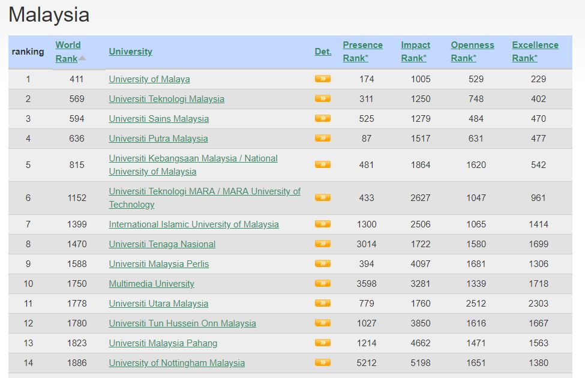This screenshot has width=585, height=378.
Task: Sort by Excellence Rank column
Action: 535,52
